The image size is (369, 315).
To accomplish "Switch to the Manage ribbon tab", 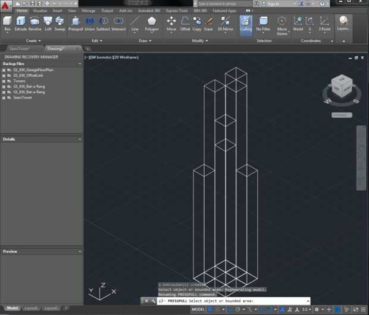I will (88, 11).
